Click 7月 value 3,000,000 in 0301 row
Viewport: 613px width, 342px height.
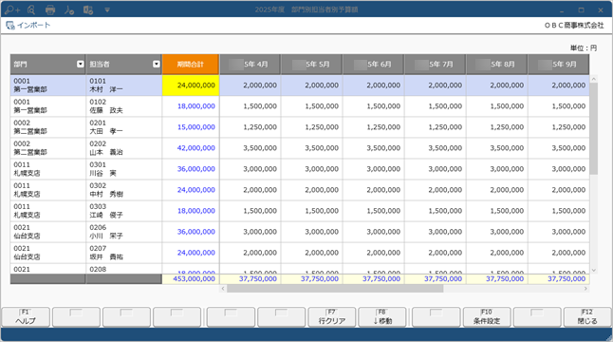(x=436, y=169)
